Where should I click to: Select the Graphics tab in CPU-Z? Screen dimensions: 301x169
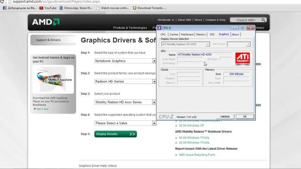point(224,34)
